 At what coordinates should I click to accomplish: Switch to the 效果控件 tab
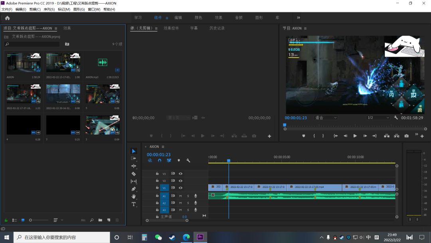tap(171, 28)
